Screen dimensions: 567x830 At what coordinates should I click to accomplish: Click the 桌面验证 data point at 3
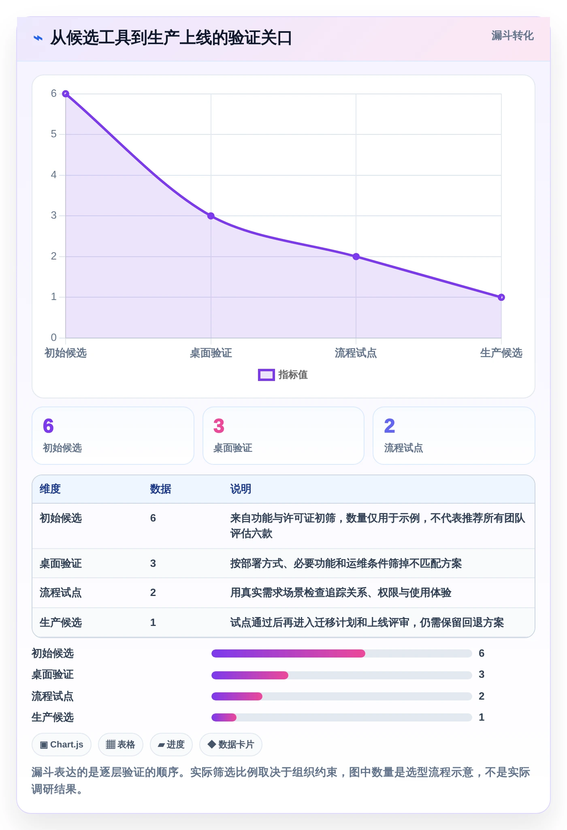pyautogui.click(x=211, y=216)
